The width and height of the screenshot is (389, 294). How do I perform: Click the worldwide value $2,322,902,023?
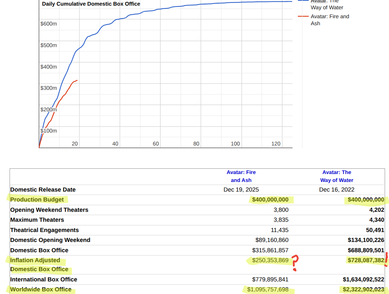(x=363, y=289)
